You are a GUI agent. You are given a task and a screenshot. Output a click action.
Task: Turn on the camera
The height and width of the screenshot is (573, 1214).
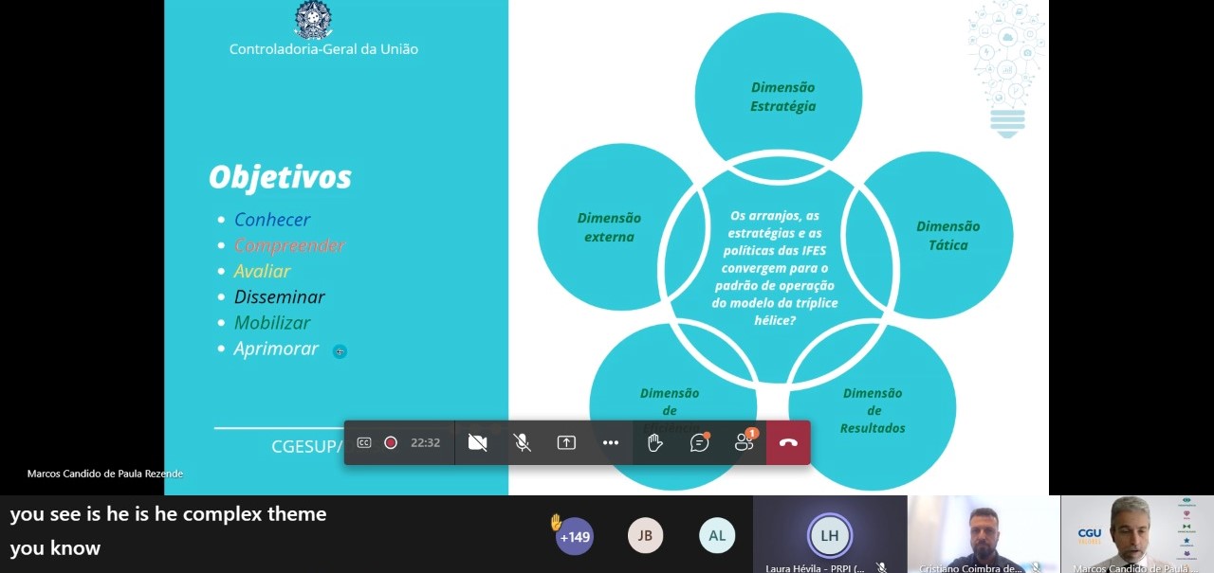[x=477, y=442]
